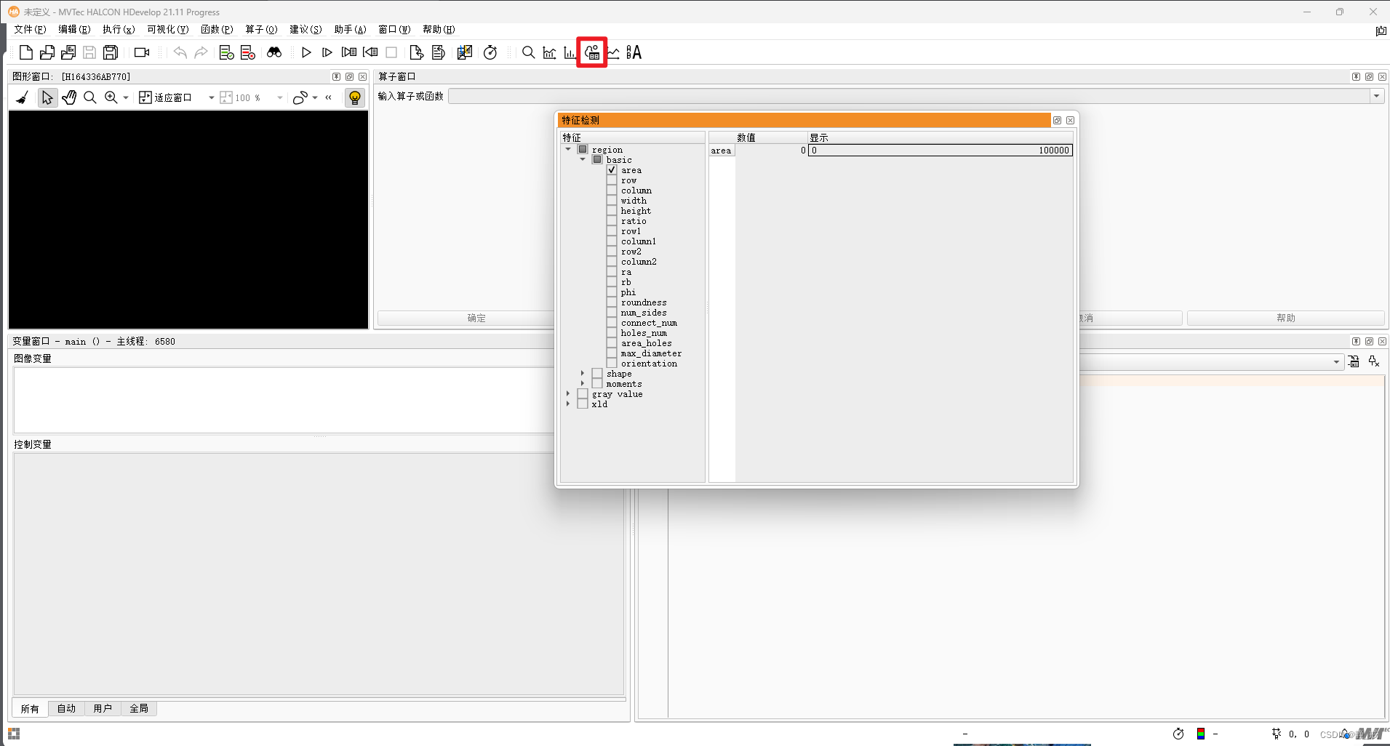
Task: Select the magnifier zoom tool in graphics window
Action: (x=89, y=97)
